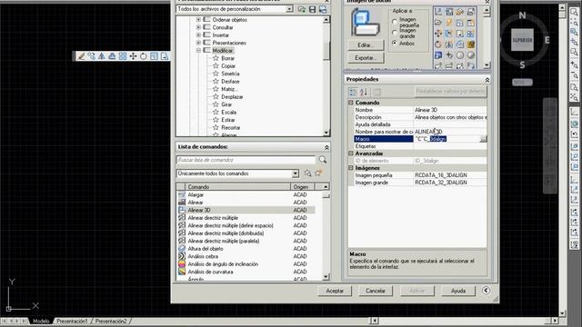Click the Exportar button

pos(366,58)
